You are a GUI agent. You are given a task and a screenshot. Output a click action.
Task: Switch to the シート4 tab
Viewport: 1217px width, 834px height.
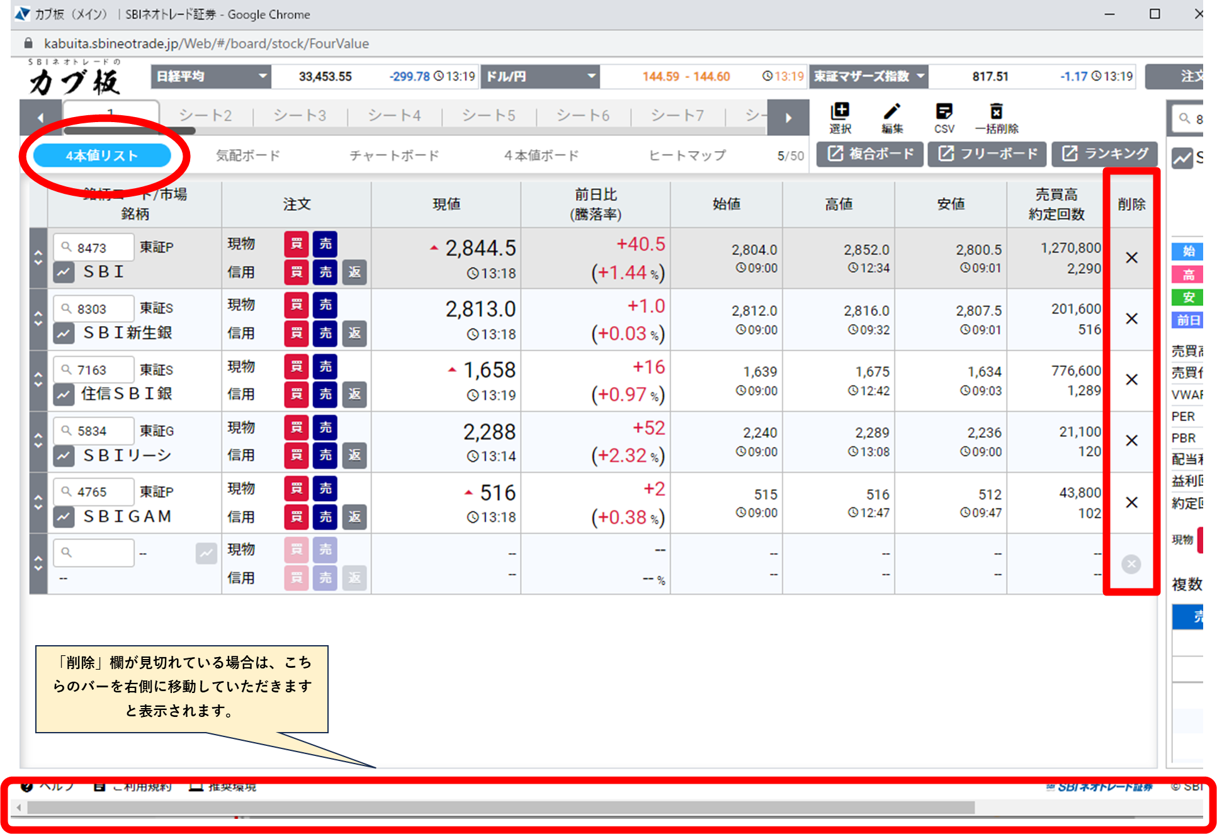(394, 115)
